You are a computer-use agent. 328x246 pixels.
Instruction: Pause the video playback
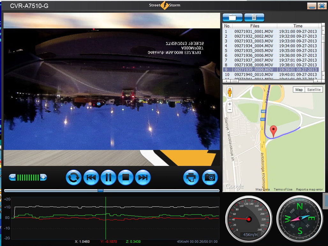pos(108,177)
